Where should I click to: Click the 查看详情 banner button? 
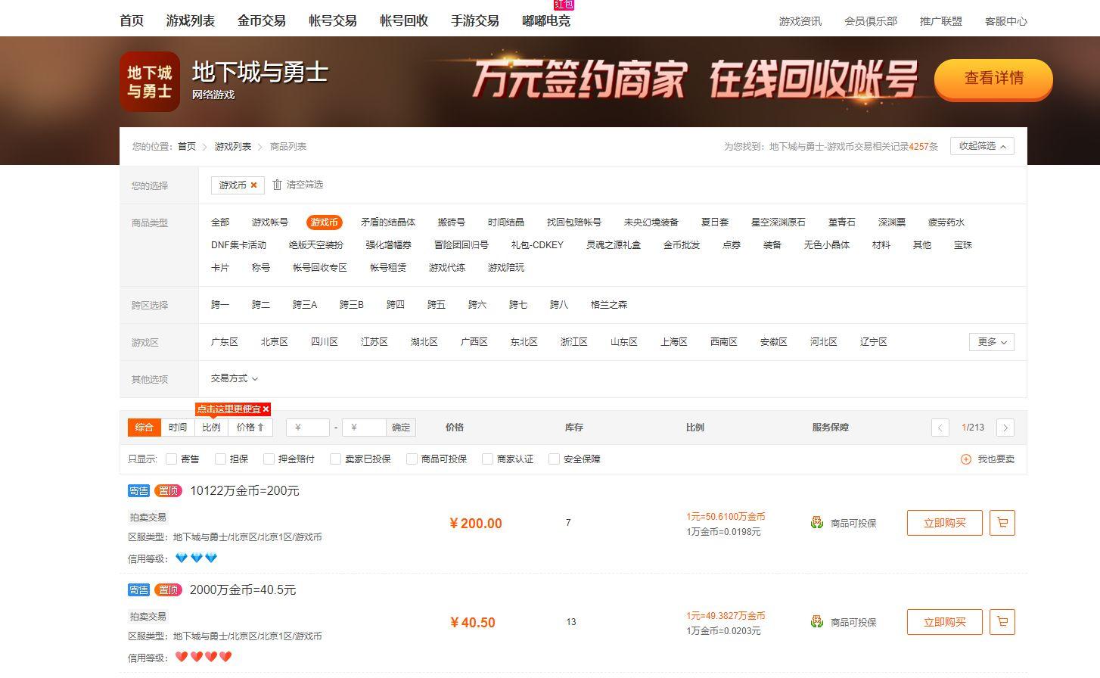tap(993, 80)
